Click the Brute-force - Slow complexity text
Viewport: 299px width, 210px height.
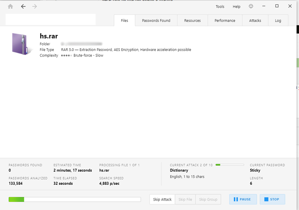click(x=88, y=55)
